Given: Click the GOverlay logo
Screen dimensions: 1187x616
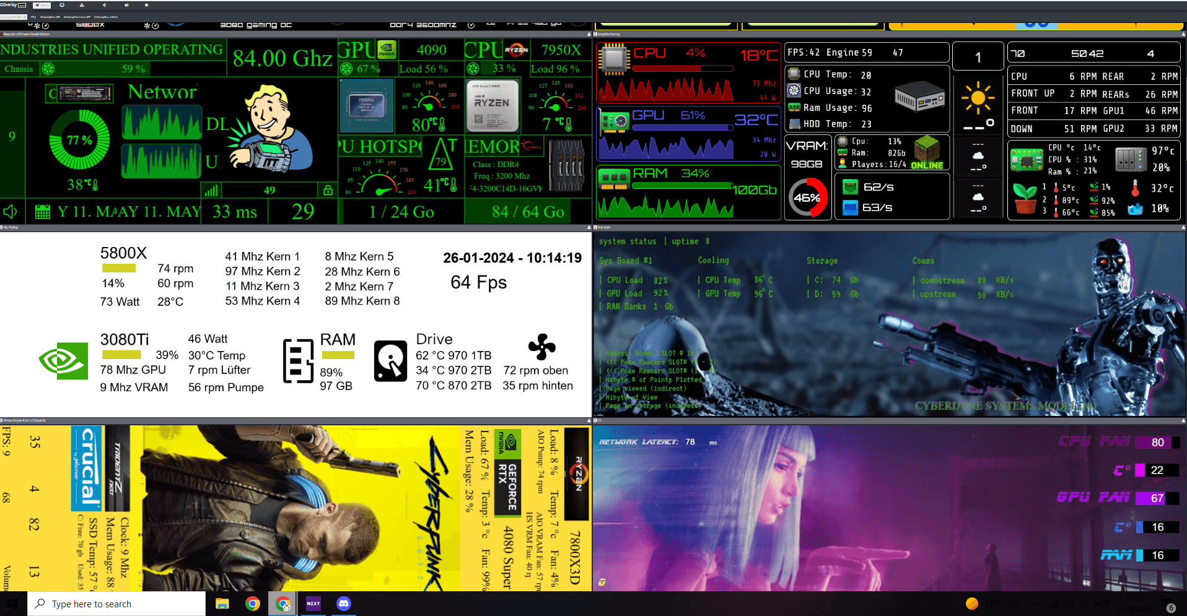Looking at the screenshot, I should tap(13, 5).
